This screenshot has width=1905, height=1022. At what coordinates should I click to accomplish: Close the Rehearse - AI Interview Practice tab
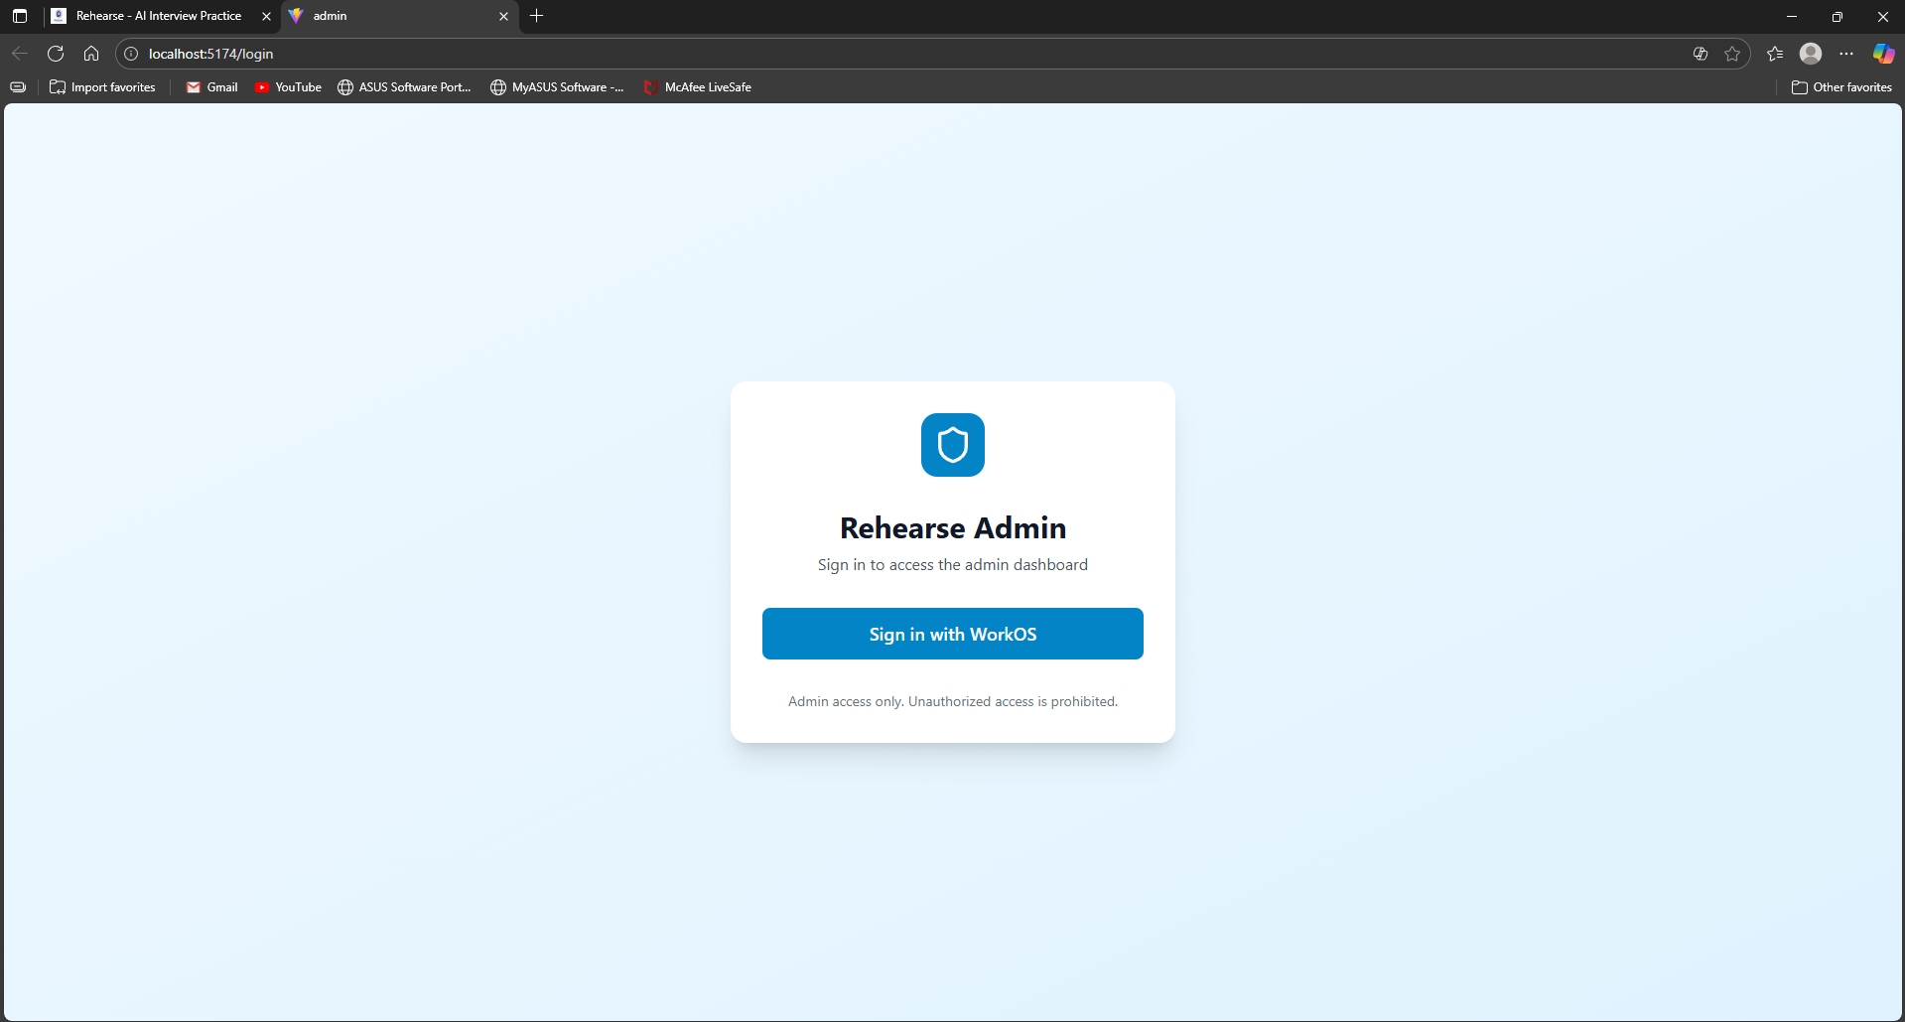click(266, 16)
